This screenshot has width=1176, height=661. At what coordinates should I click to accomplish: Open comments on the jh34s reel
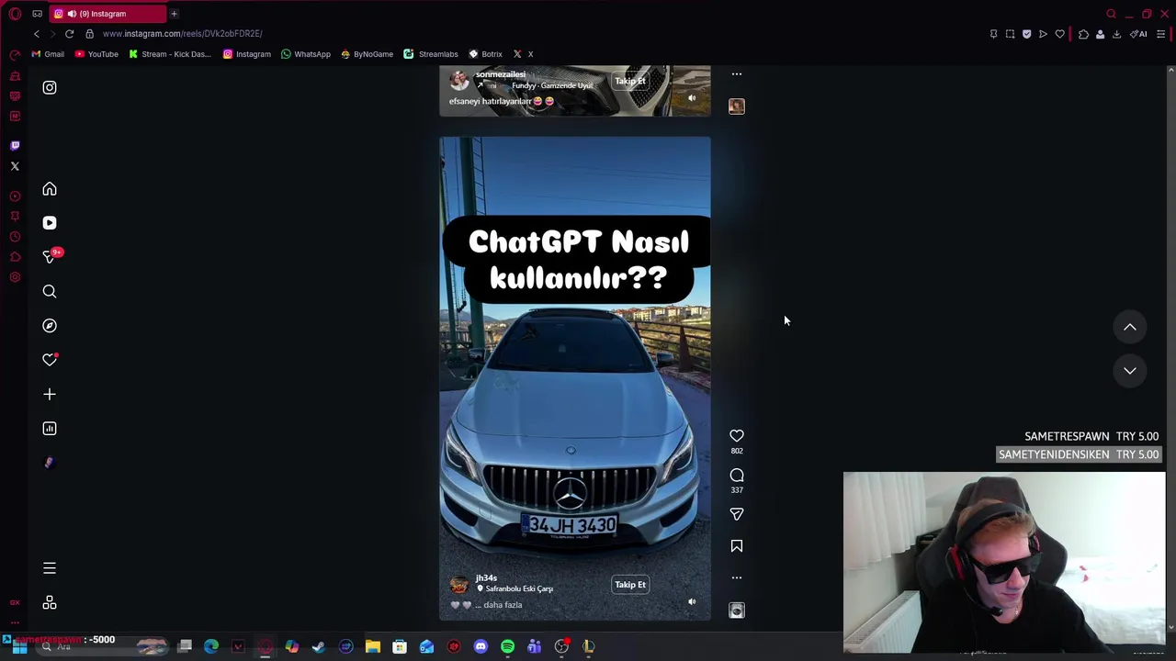pos(737,476)
